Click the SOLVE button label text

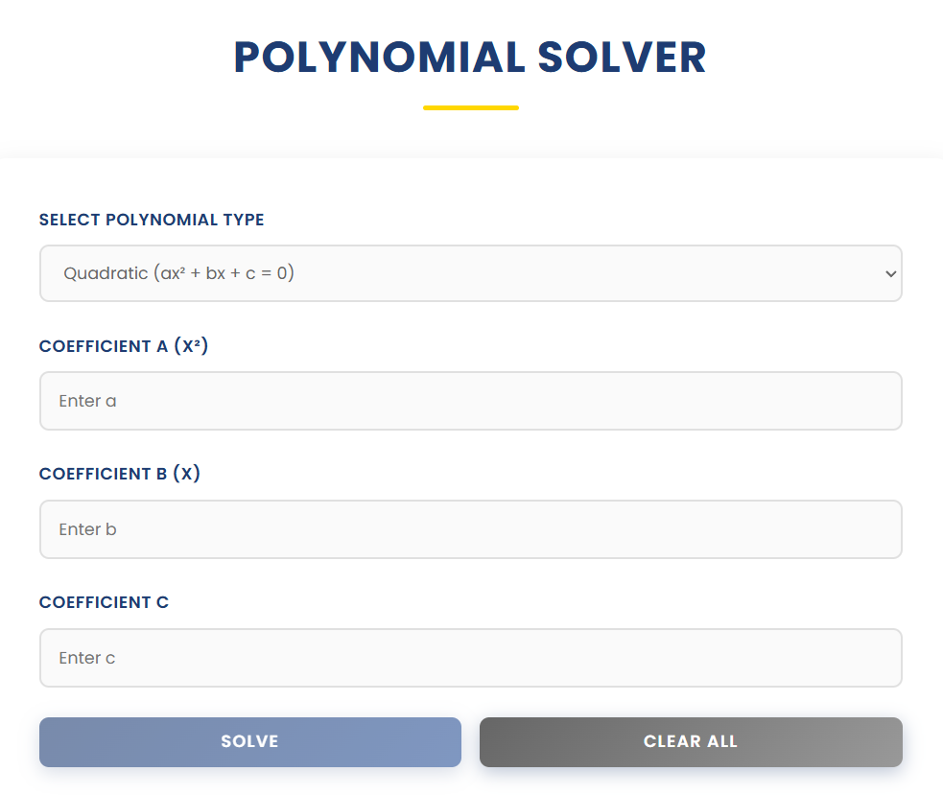[249, 741]
